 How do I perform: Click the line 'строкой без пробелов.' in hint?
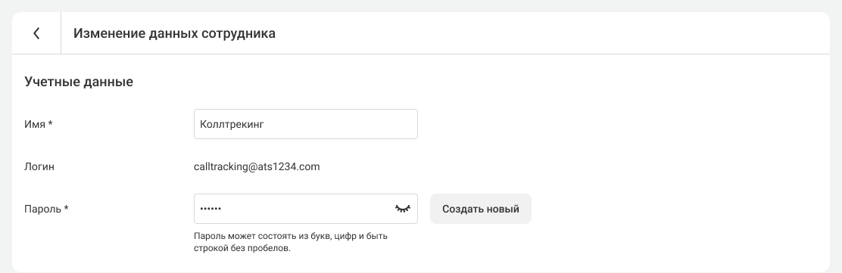click(x=242, y=248)
